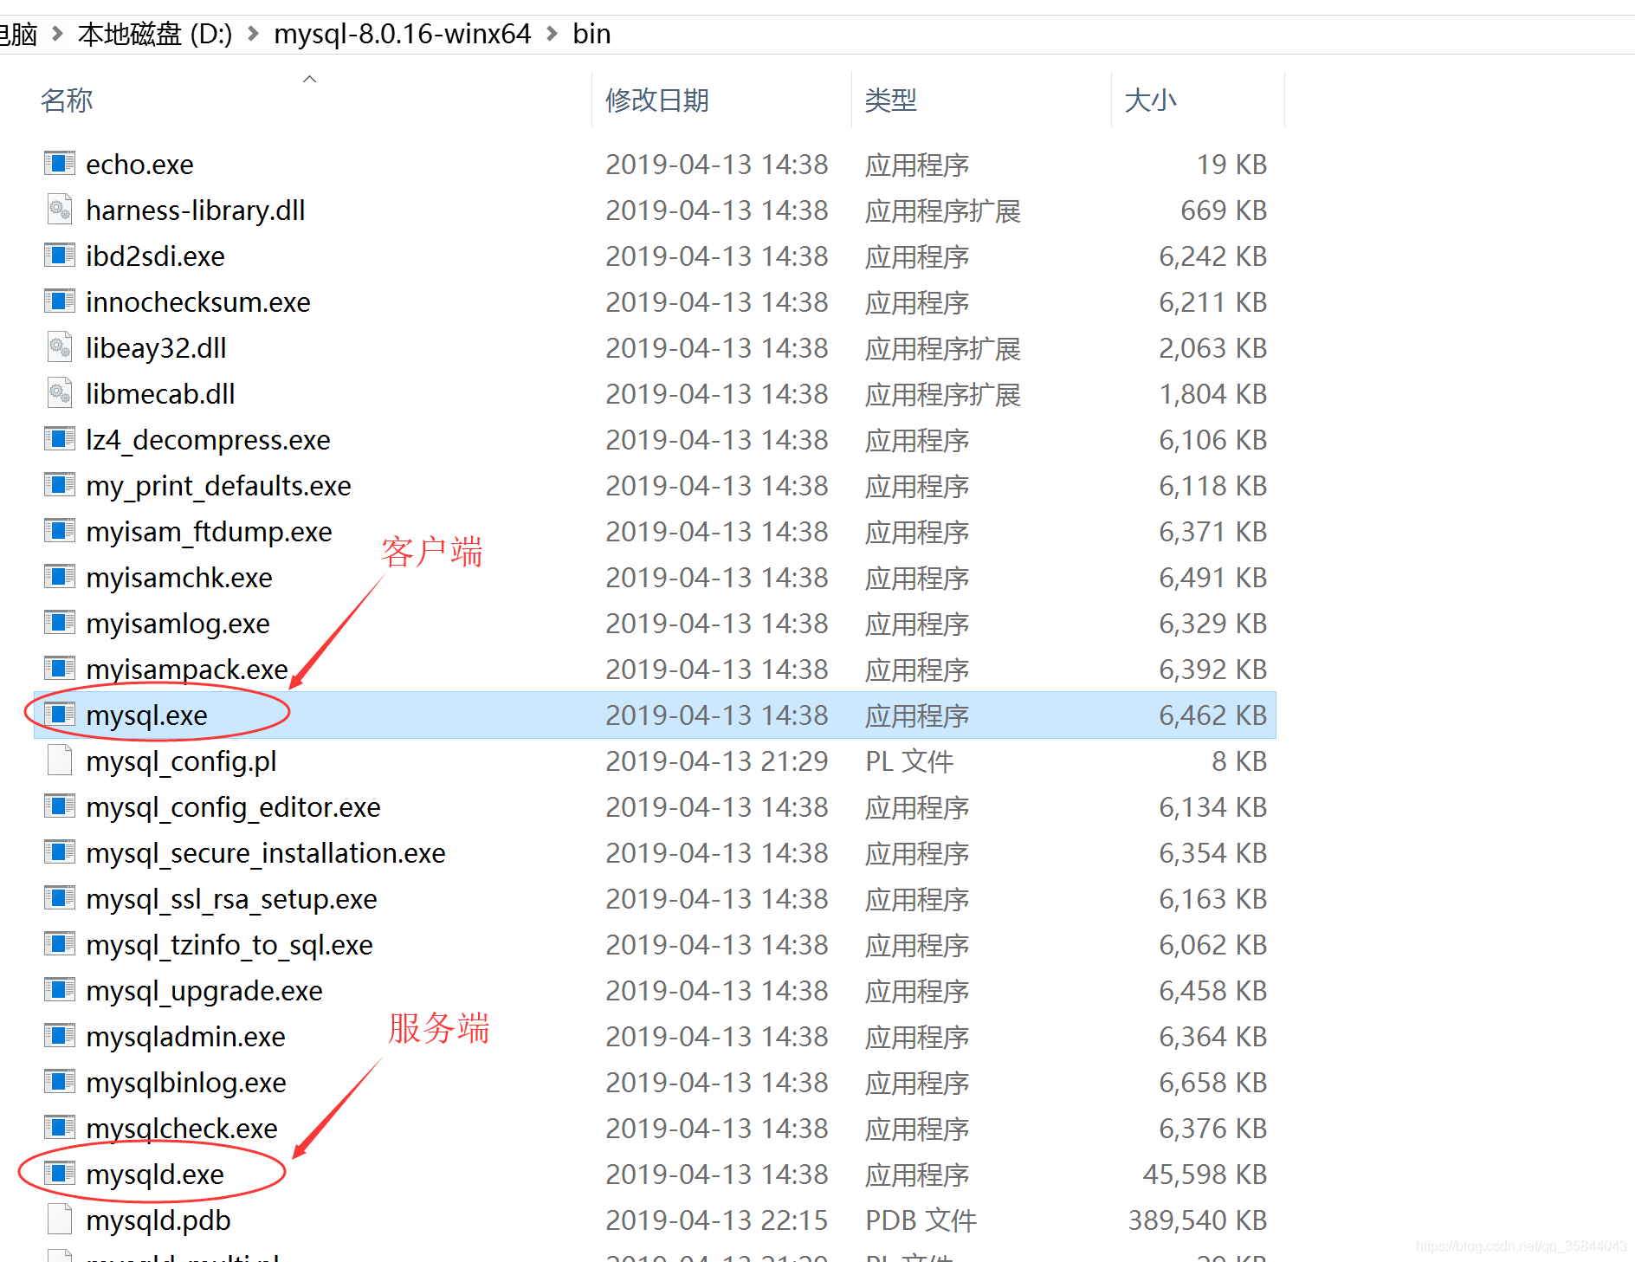Viewport: 1635px width, 1262px height.
Task: Click the libeay32.dll gear icon
Action: coord(60,346)
